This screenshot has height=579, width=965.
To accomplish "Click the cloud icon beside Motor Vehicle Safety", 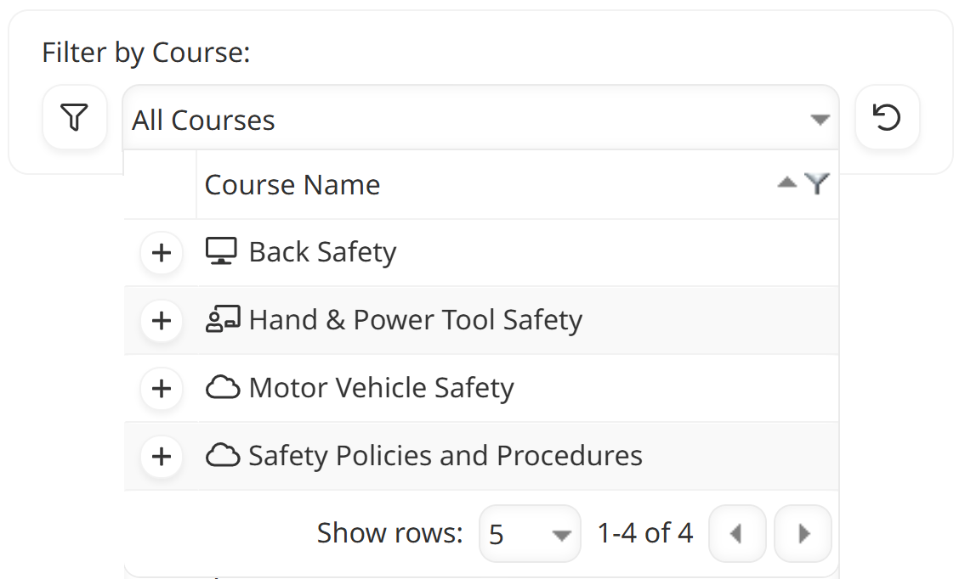I will coord(223,388).
